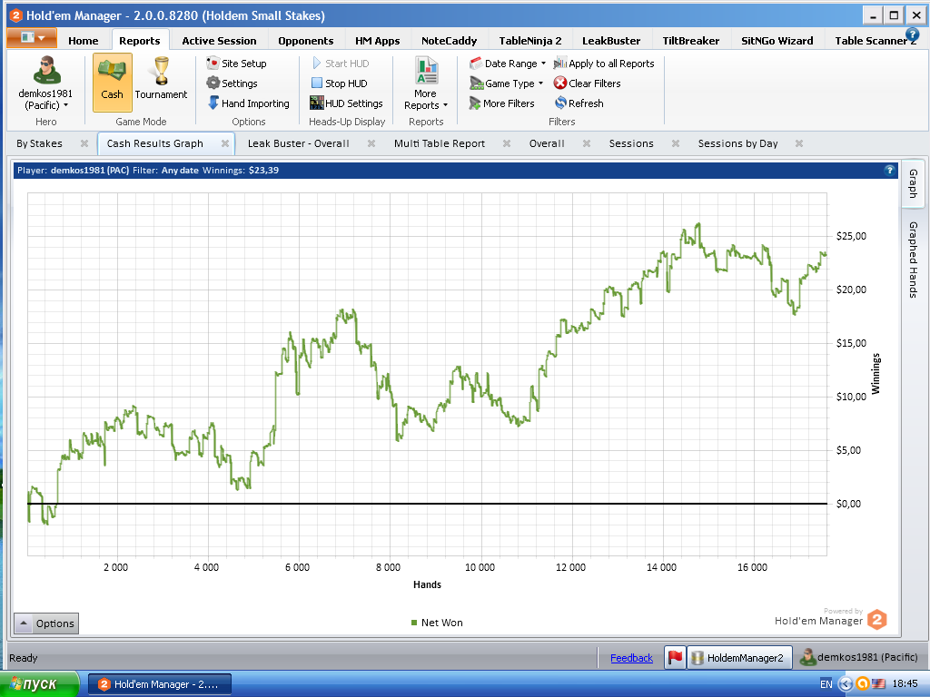
Task: Click demkos1981 (Pacific) status bar entry
Action: click(859, 657)
